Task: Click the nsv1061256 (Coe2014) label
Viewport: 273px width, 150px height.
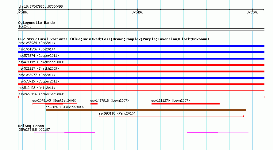Action: point(37,49)
